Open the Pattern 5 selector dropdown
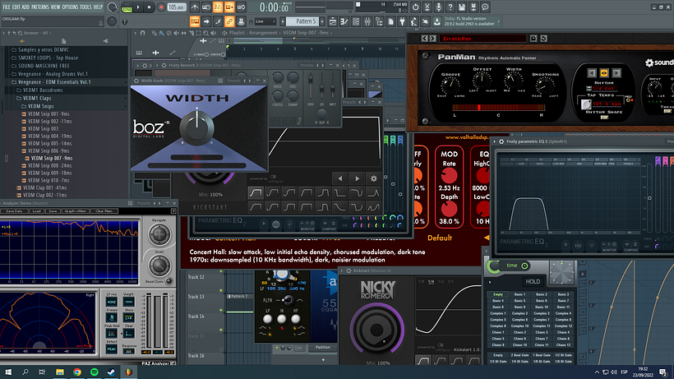The image size is (674, 379). 307,21
